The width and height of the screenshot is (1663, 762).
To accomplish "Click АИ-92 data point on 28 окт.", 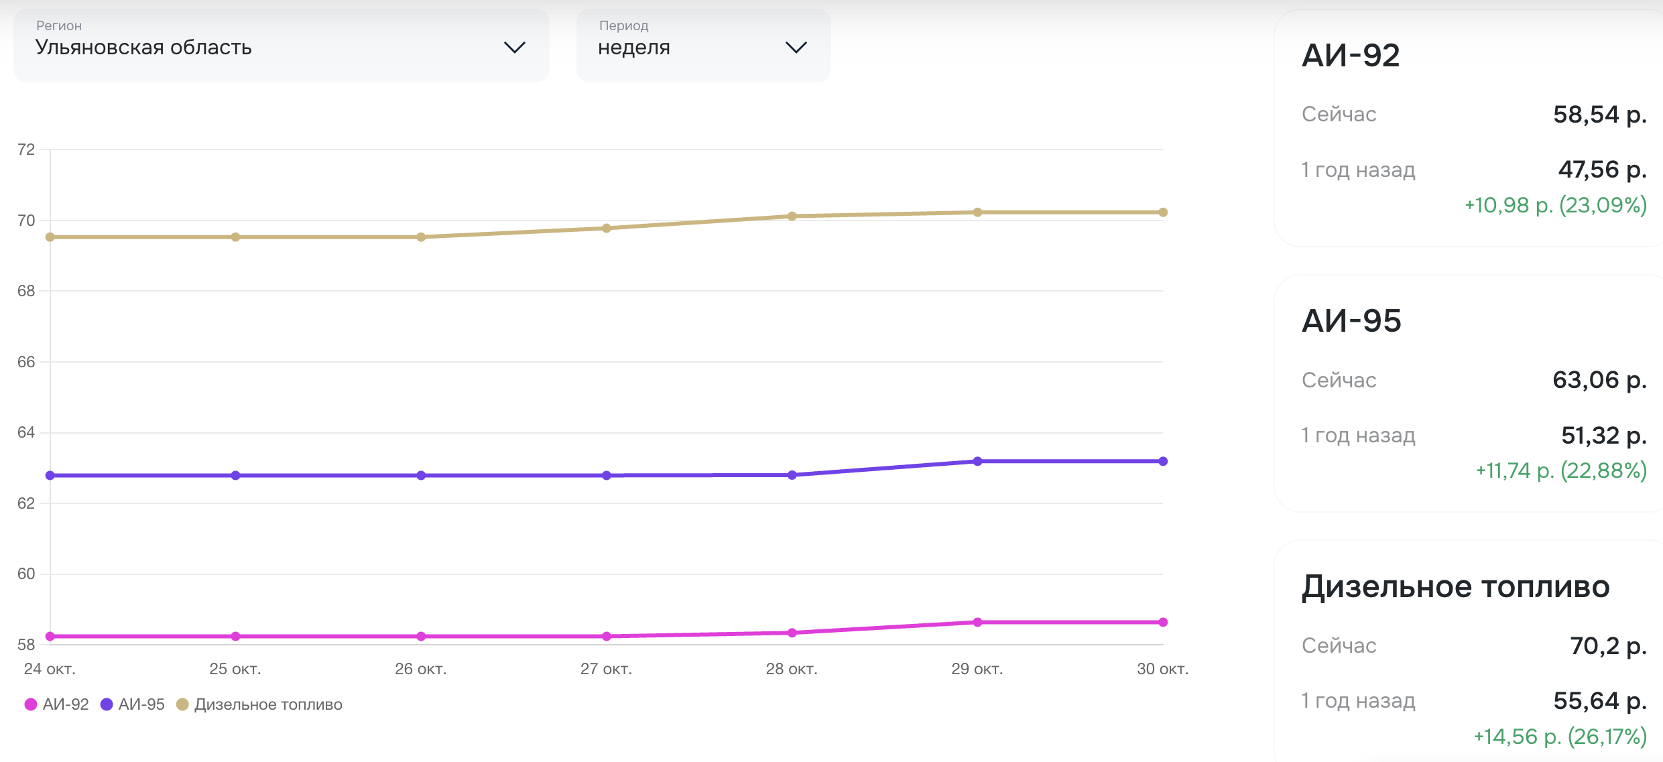I will pos(792,633).
